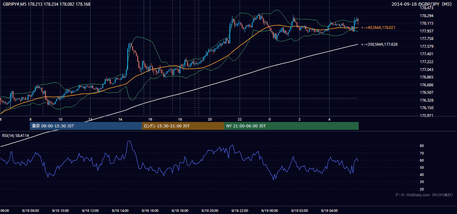Click price axis value 176.686
Screen dimensions: 457x214
pyautogui.click(x=426, y=85)
